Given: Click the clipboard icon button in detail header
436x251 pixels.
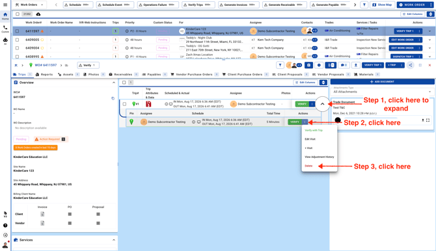Looking at the screenshot, I should pos(308,65).
